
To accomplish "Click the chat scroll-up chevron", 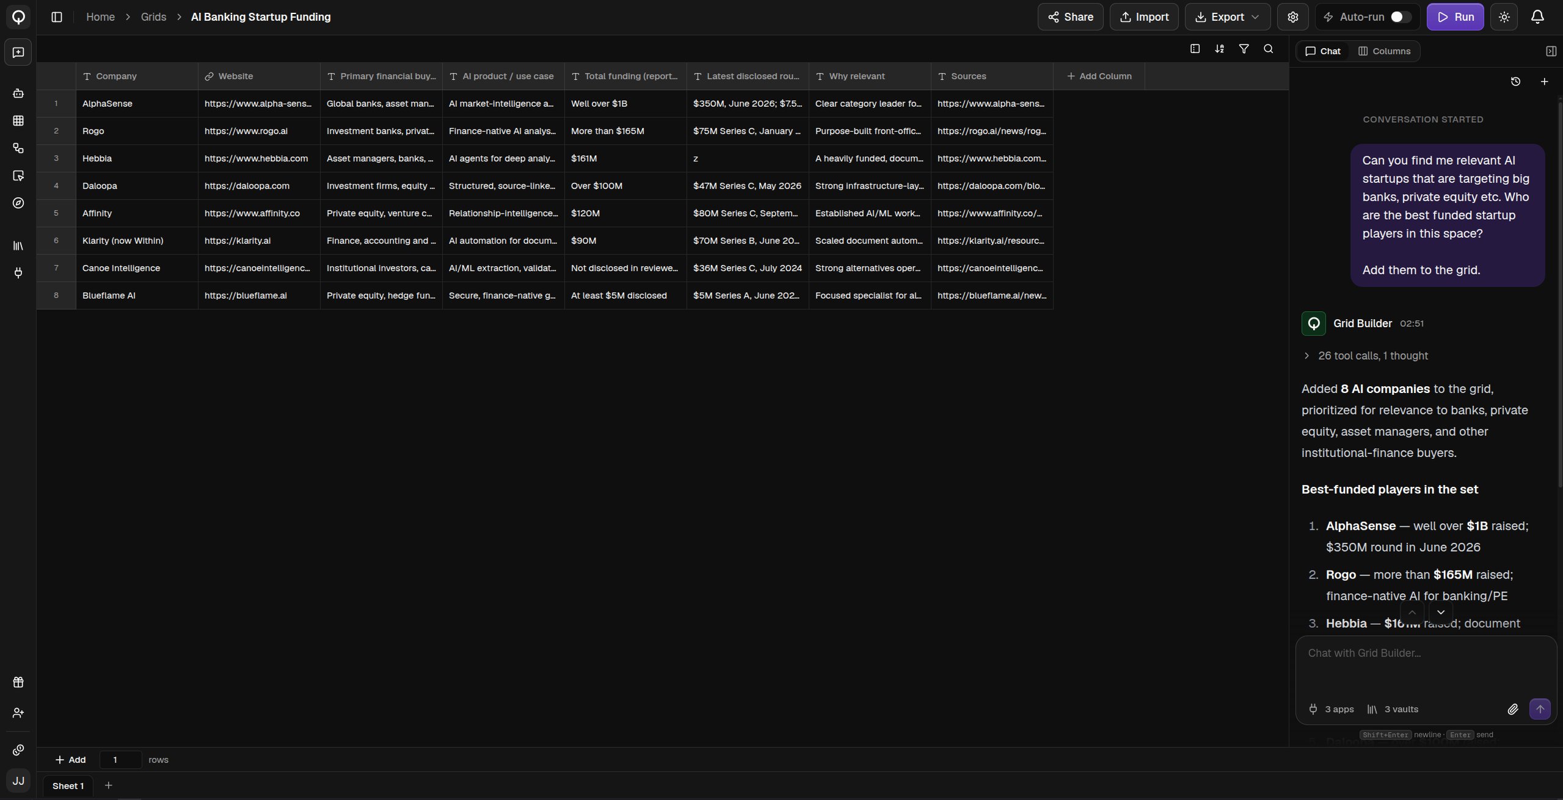I will pos(1412,612).
